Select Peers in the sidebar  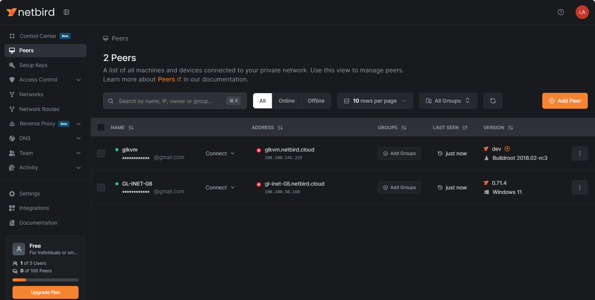46,50
